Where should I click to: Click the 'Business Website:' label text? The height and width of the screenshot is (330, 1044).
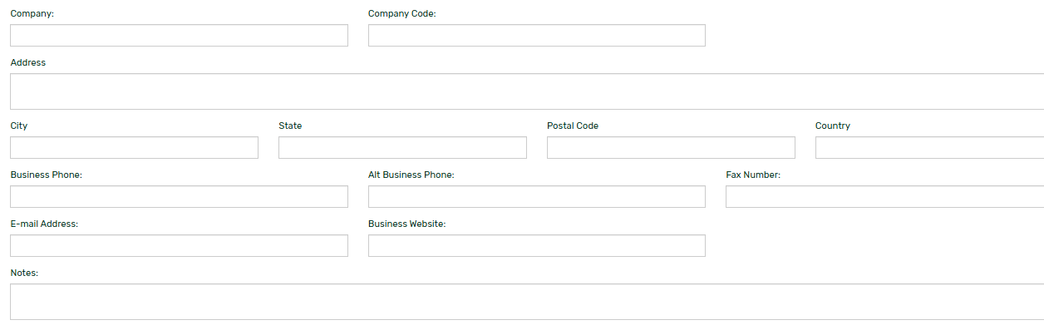click(407, 224)
